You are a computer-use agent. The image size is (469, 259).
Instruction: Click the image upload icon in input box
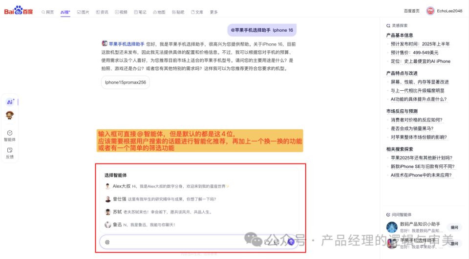tap(277, 242)
